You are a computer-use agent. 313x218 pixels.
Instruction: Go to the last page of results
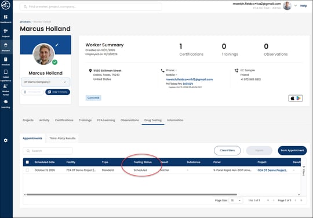(301, 201)
